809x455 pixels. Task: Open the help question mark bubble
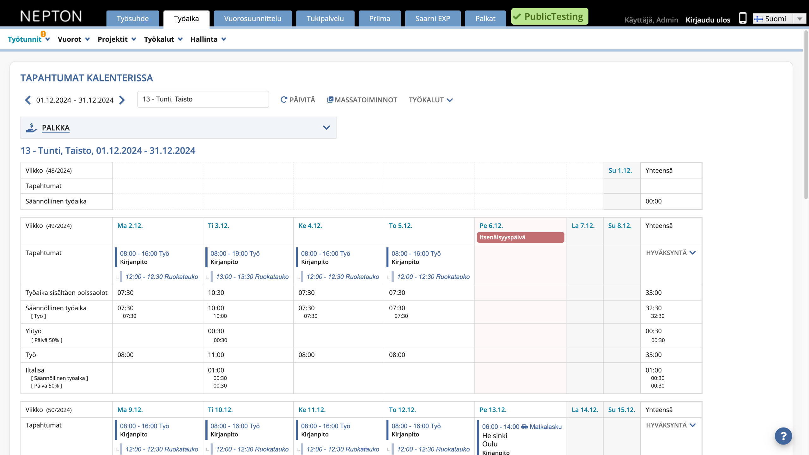click(x=783, y=436)
